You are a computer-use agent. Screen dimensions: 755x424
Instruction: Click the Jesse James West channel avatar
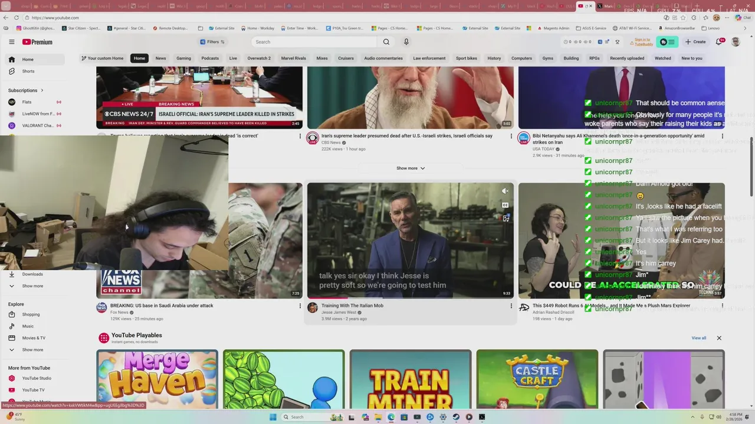pos(313,307)
